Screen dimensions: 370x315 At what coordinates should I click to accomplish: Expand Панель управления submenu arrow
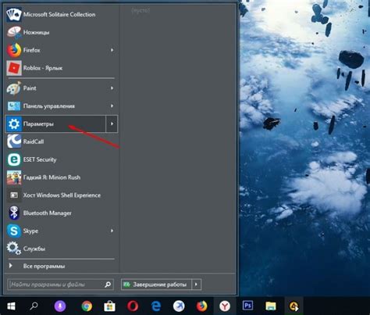pyautogui.click(x=112, y=106)
